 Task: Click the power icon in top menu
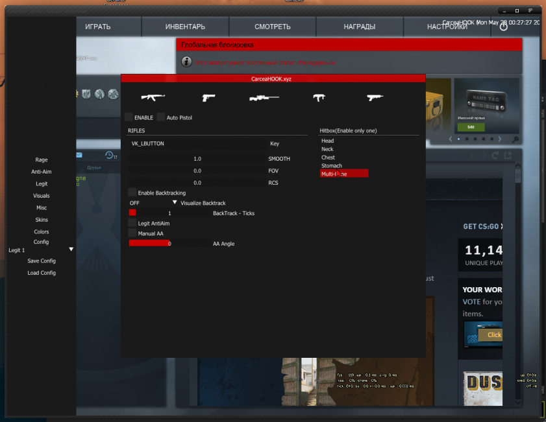click(x=504, y=27)
